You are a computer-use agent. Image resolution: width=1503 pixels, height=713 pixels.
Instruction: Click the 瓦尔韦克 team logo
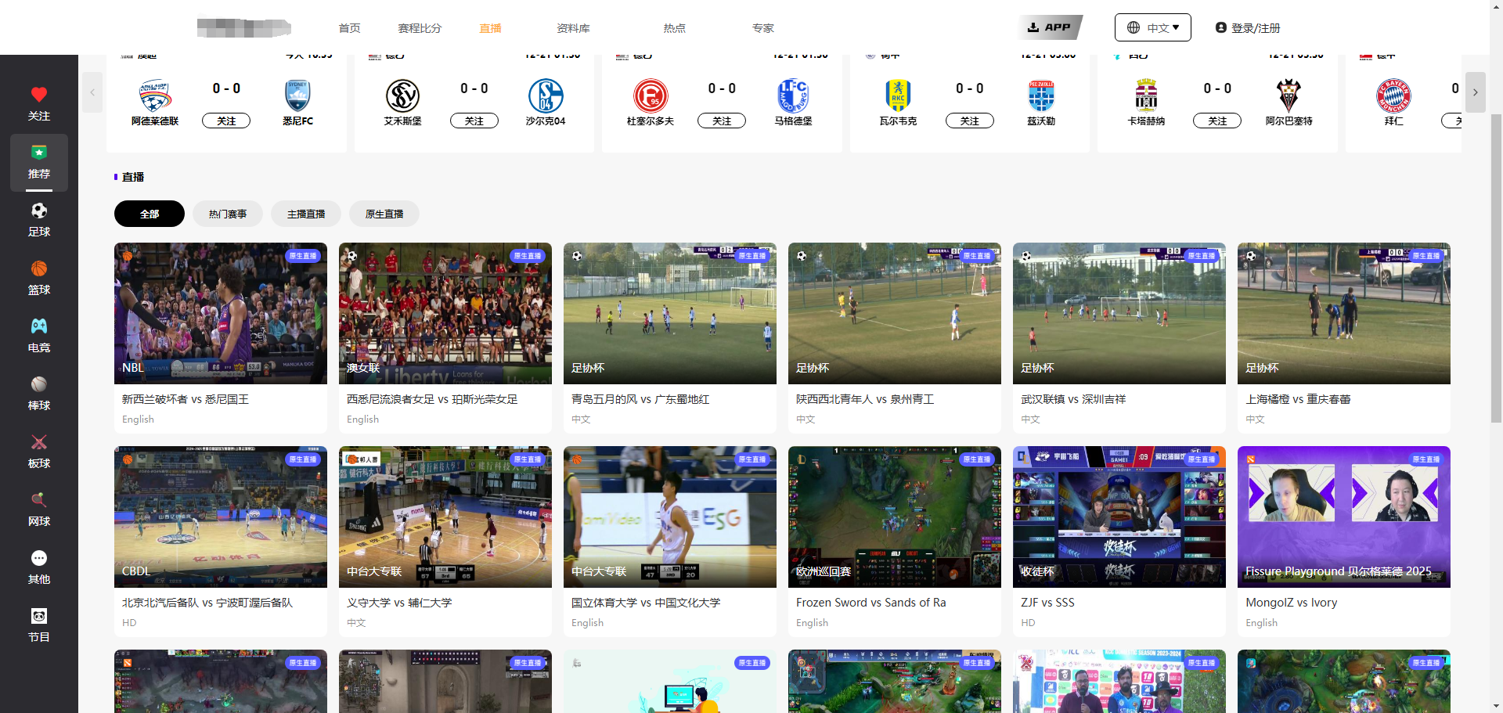pyautogui.click(x=898, y=95)
